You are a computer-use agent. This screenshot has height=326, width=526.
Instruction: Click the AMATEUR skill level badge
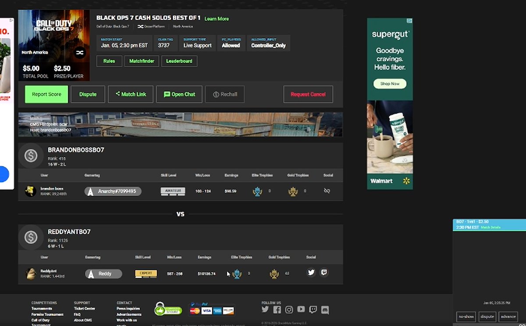173,191
